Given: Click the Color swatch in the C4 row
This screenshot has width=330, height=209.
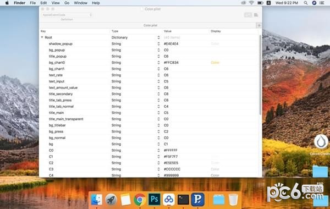Looking at the screenshot, I should pos(215,175).
